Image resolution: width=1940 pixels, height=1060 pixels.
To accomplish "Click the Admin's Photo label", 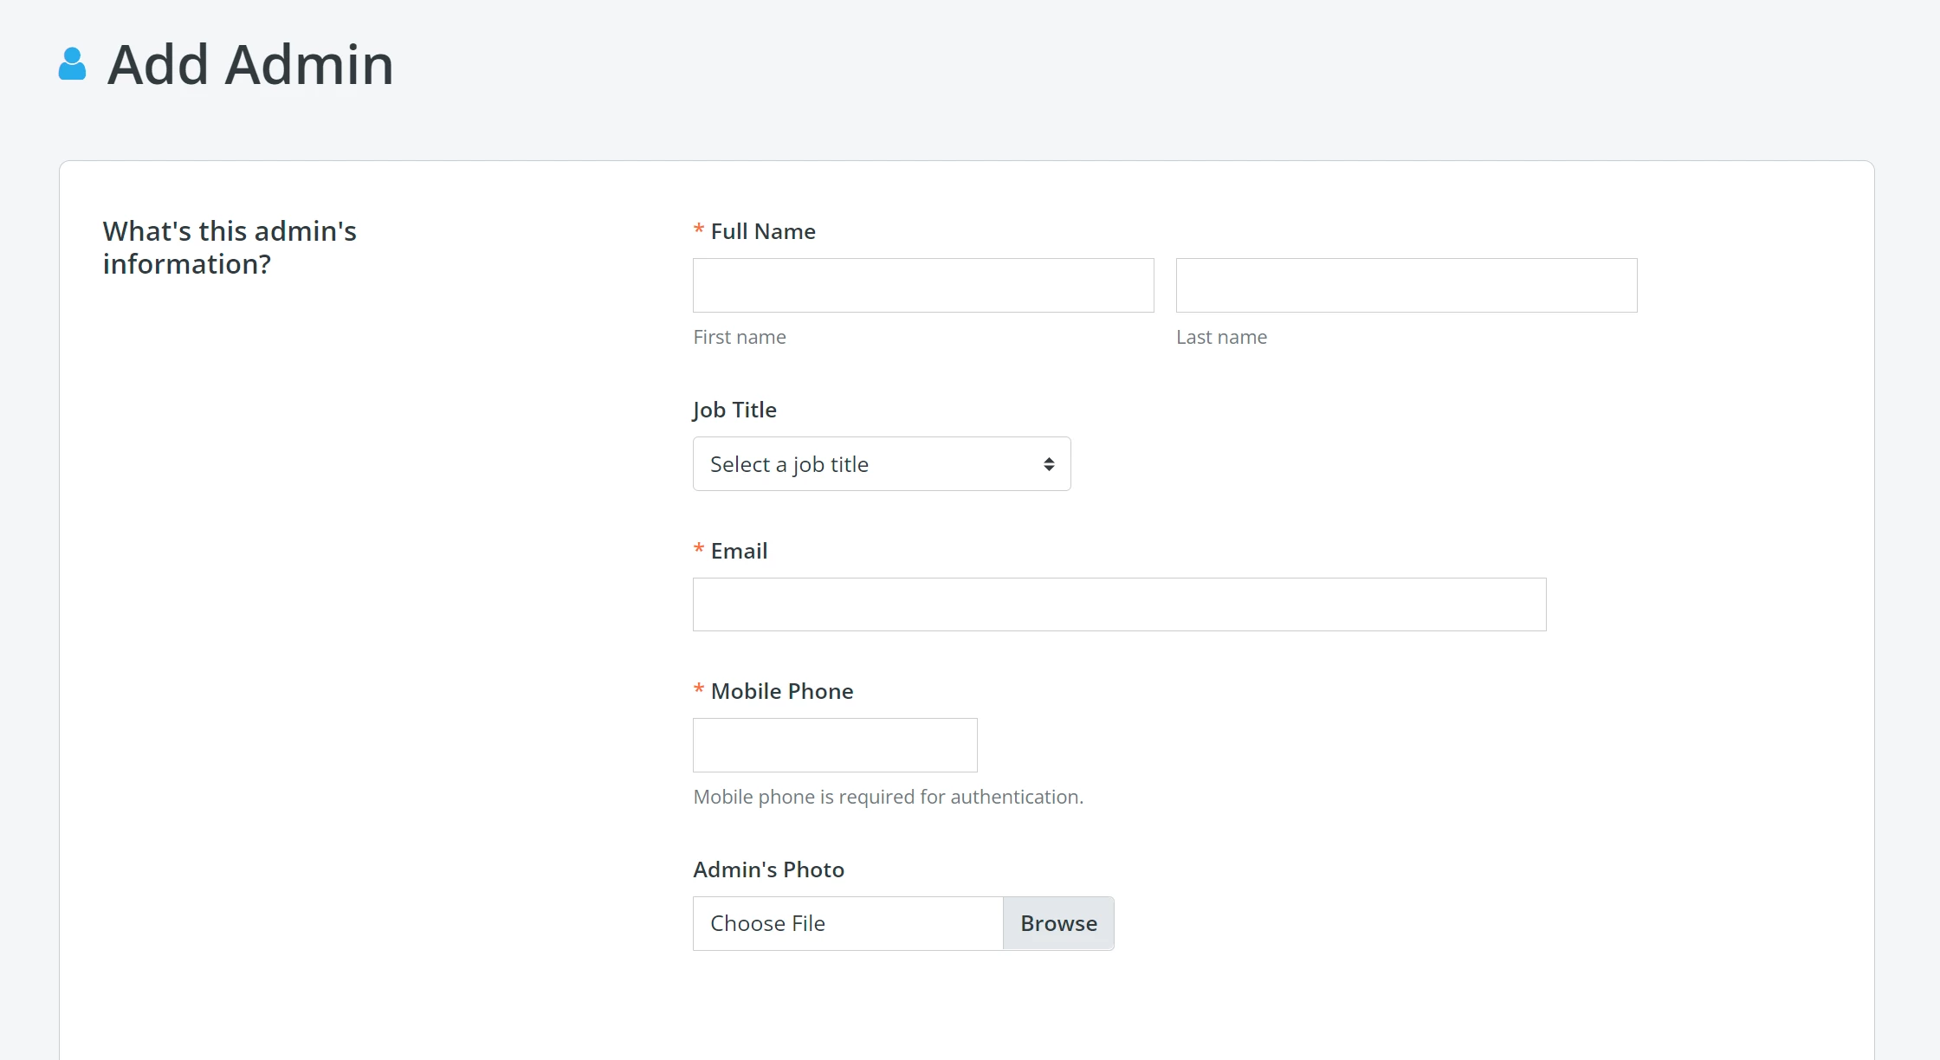I will 767,869.
